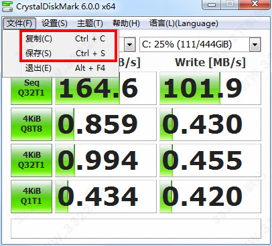Select the 0.420 write result
Viewport: 272px width, 246px height.
click(210, 197)
